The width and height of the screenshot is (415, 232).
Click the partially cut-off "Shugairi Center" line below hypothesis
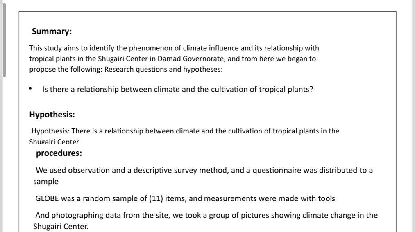tap(54, 141)
